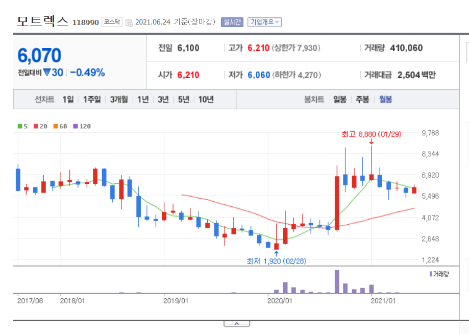Click the 하한가 4,270 text

tap(297, 75)
